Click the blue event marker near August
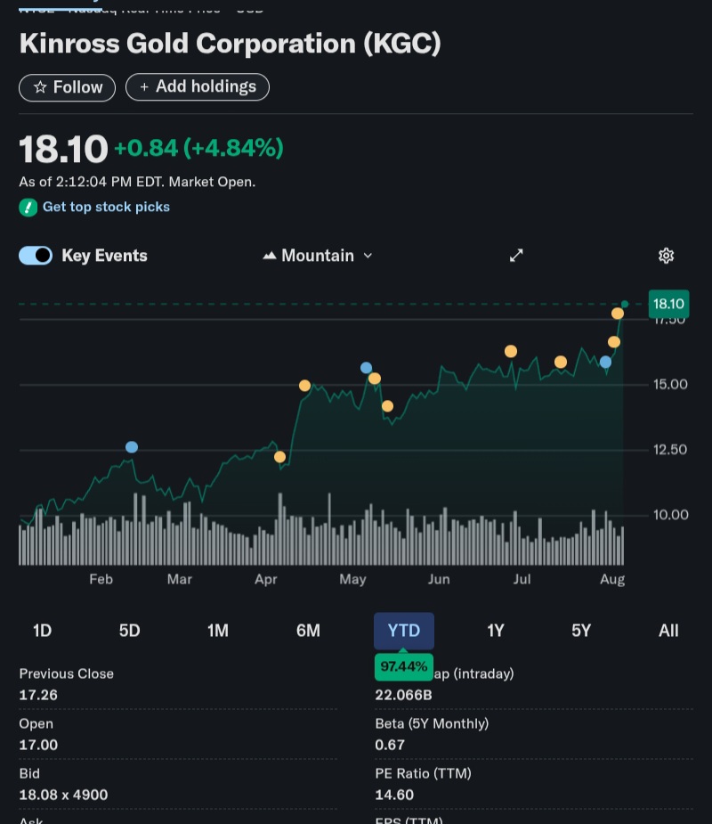 pos(605,362)
